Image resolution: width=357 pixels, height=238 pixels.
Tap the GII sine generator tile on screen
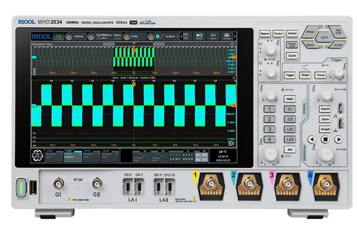[x=159, y=156]
